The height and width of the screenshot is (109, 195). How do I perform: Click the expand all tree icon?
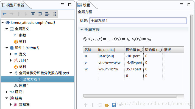pyautogui.click(x=47, y=14)
